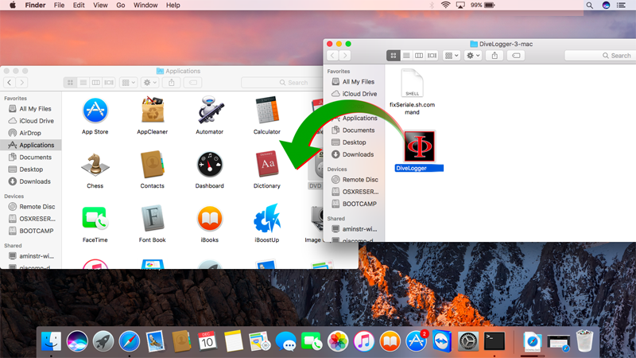Viewport: 636px width, 358px height.
Task: Select the Contacts app in Applications
Action: coord(152,164)
